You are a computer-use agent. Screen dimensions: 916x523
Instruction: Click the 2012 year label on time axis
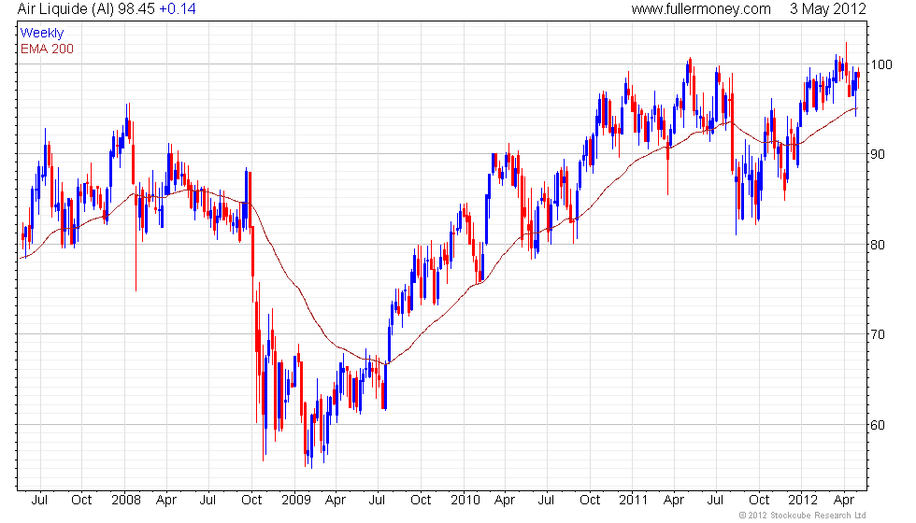pyautogui.click(x=803, y=501)
